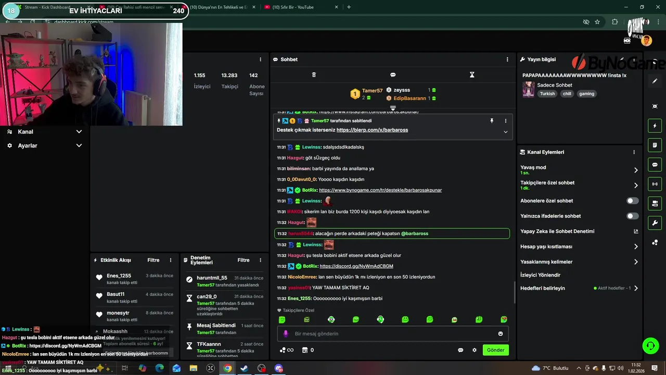Image resolution: width=666 pixels, height=375 pixels.
Task: Click the Gönder send button
Action: 495,350
